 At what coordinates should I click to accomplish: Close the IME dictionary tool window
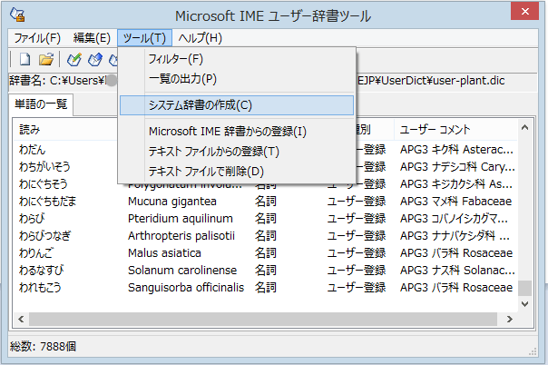click(524, 11)
